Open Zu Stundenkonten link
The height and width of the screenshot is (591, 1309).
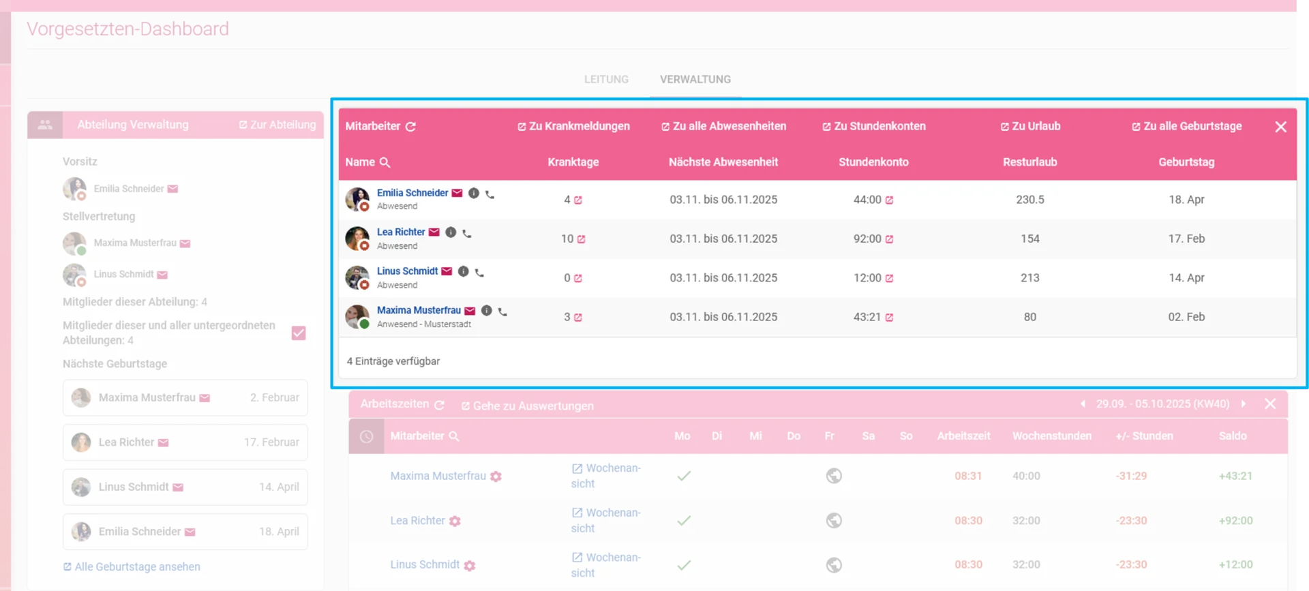(x=874, y=126)
